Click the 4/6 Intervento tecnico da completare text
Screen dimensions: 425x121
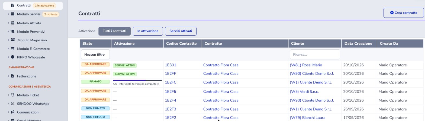136,84
